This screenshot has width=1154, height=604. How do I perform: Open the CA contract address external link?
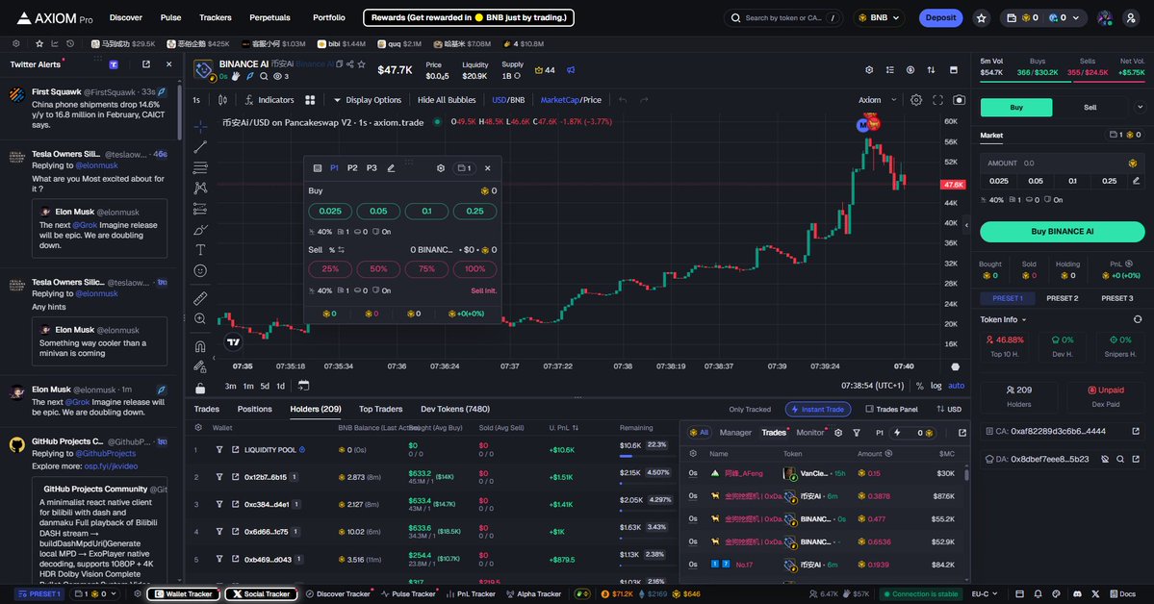click(1136, 431)
